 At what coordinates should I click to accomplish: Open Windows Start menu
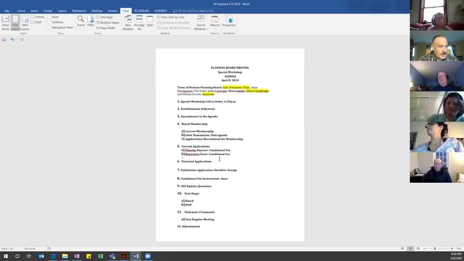tap(6, 256)
